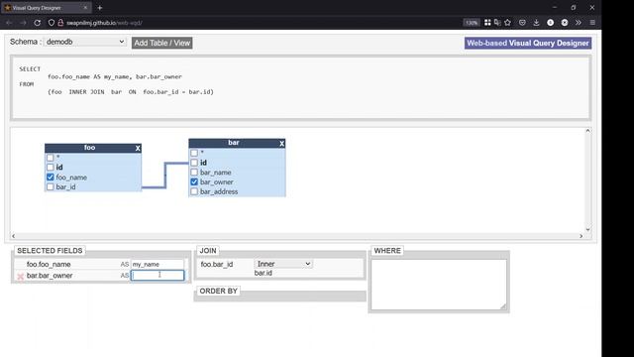Select the Visual Query Designer browser tab
The height and width of the screenshot is (357, 634).
(x=46, y=8)
